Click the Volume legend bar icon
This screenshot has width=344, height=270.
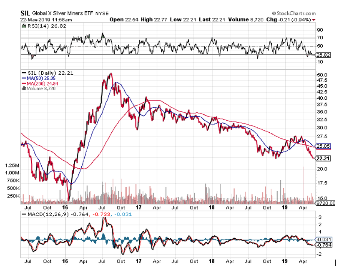coord(23,88)
